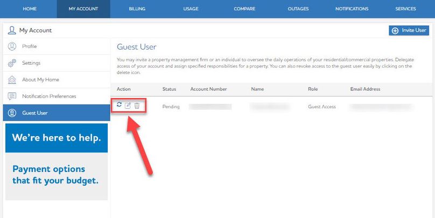This screenshot has height=218, width=435.
Task: Click the Settings gears icon in sidebar
Action: point(12,64)
